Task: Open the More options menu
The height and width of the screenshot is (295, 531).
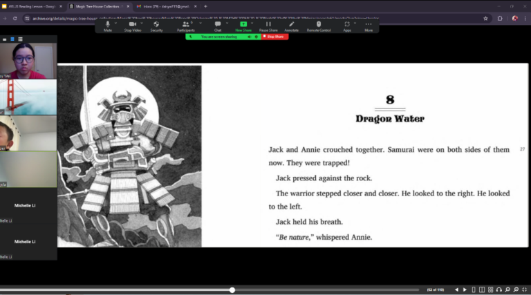Action: click(x=369, y=26)
